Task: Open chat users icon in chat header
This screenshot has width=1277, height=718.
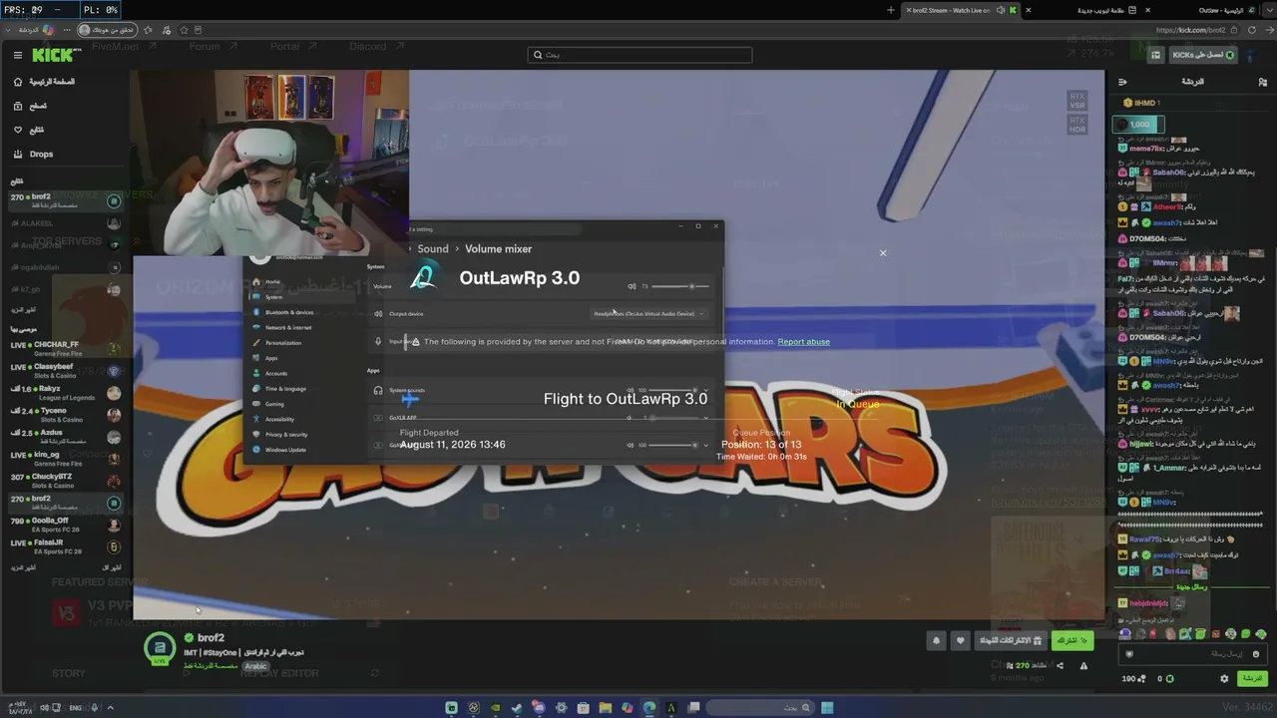Action: click(1262, 82)
